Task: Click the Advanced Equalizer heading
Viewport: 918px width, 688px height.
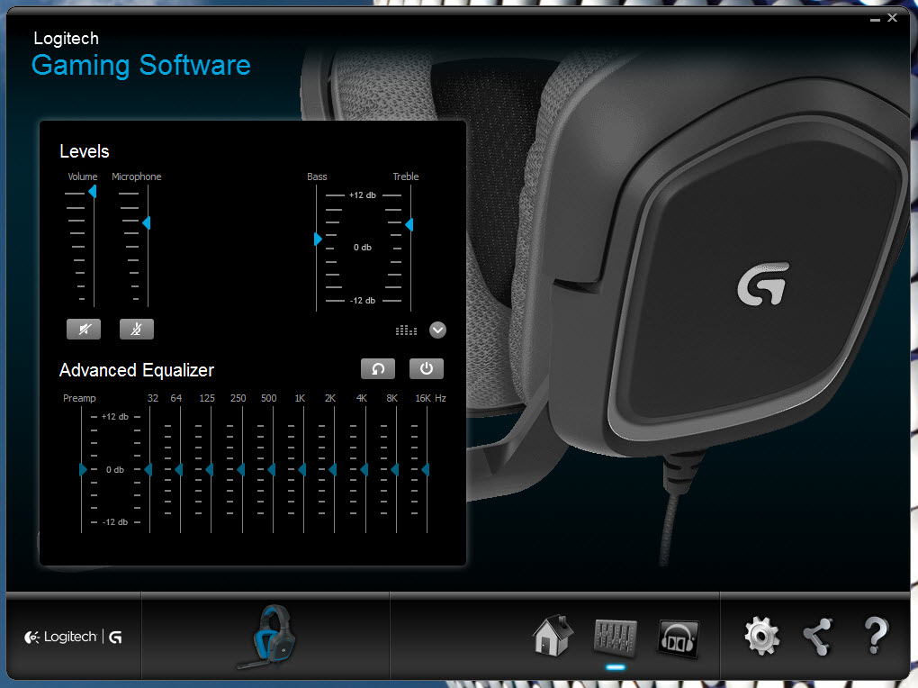Action: 137,370
